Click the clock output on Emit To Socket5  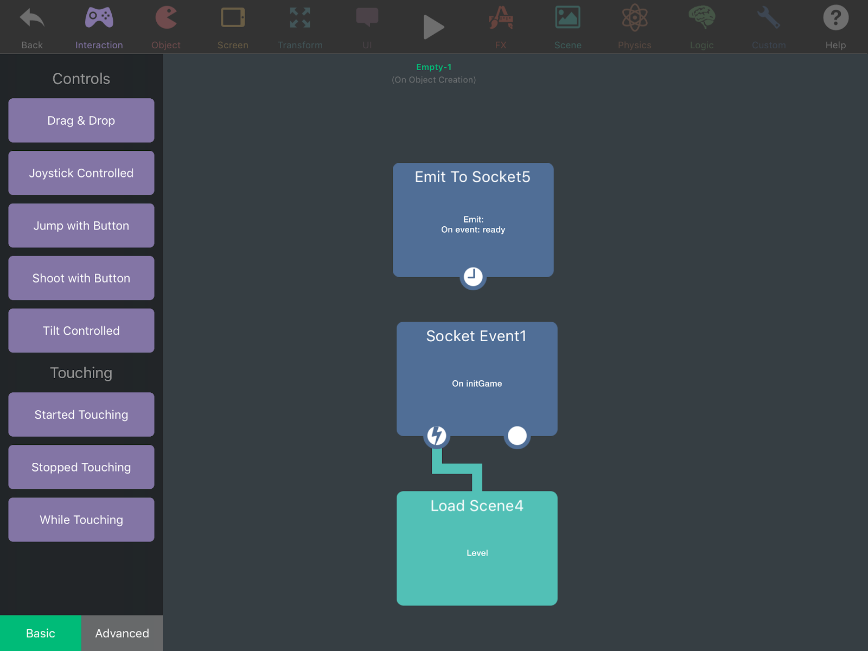(473, 277)
